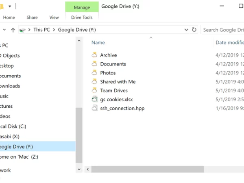
Task: Click navigation pane scroll down arrow
Action: 79,169
